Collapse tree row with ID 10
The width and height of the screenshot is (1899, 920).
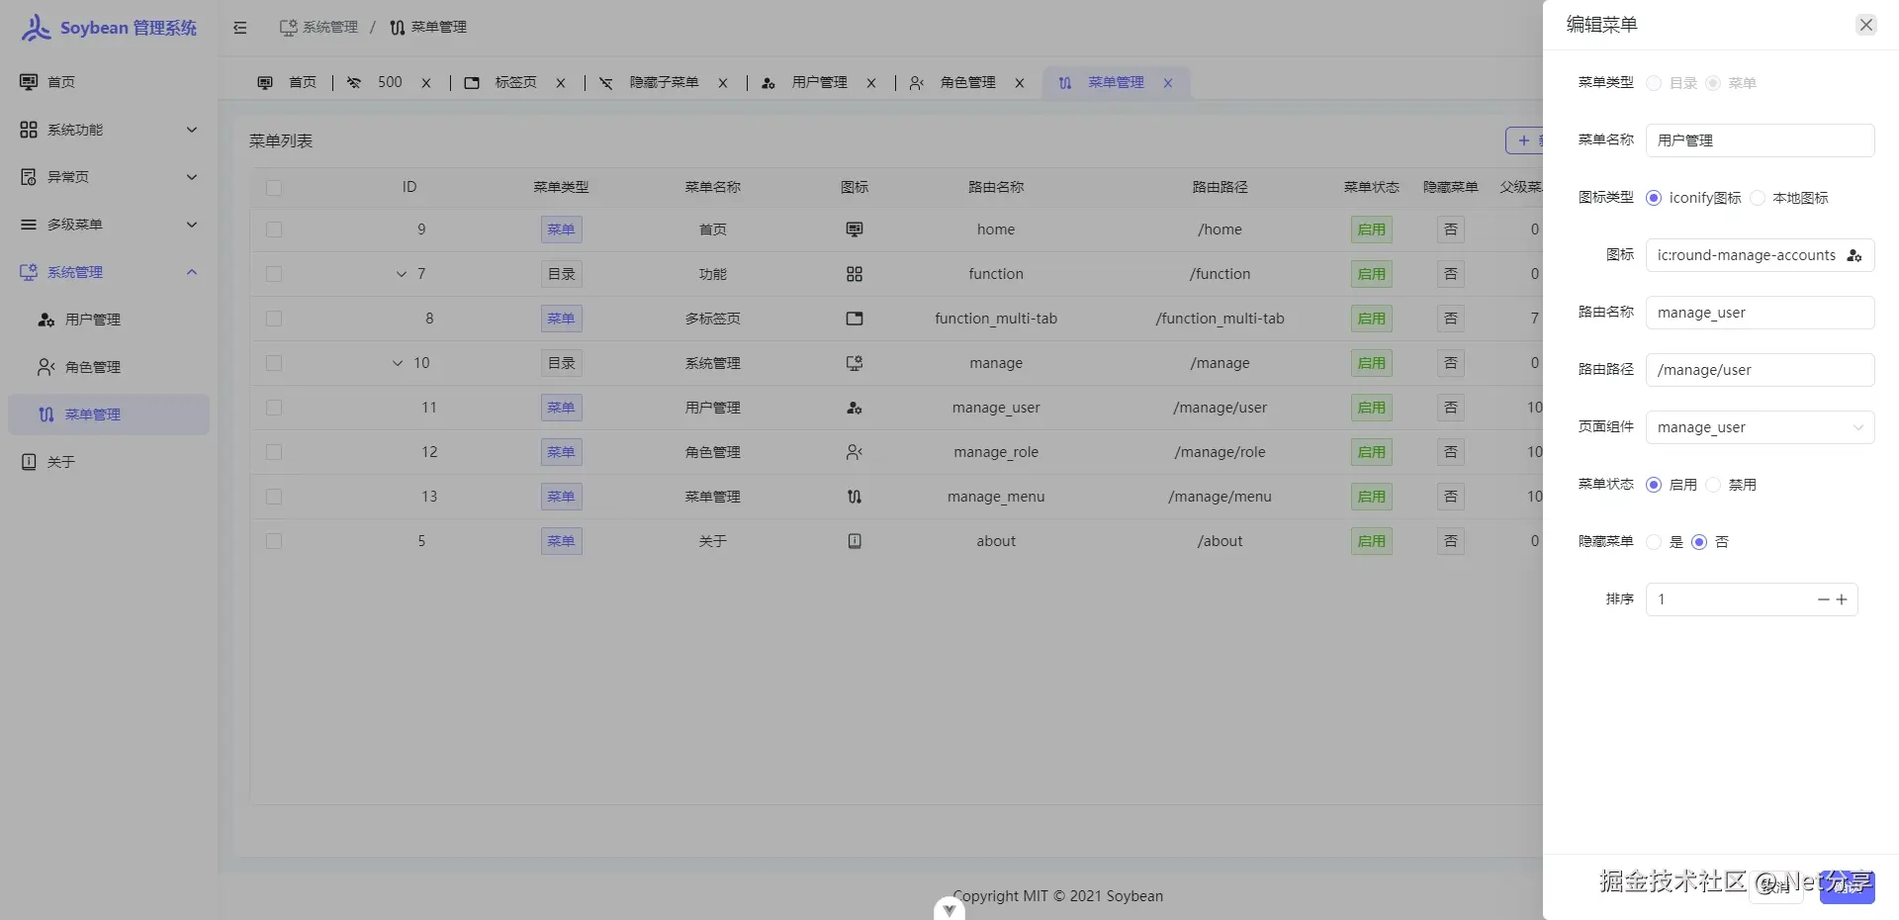(398, 363)
